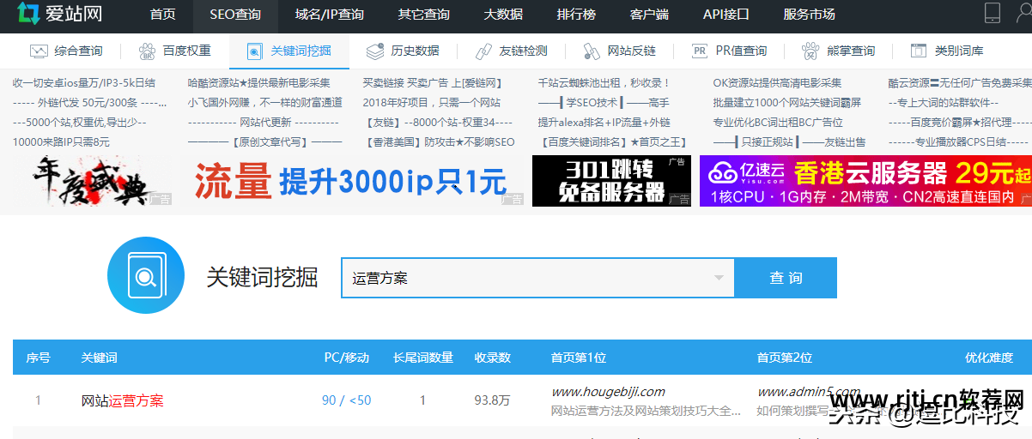Image resolution: width=1032 pixels, height=439 pixels.
Task: Click the 301跳转免备服务器 banner
Action: (611, 181)
